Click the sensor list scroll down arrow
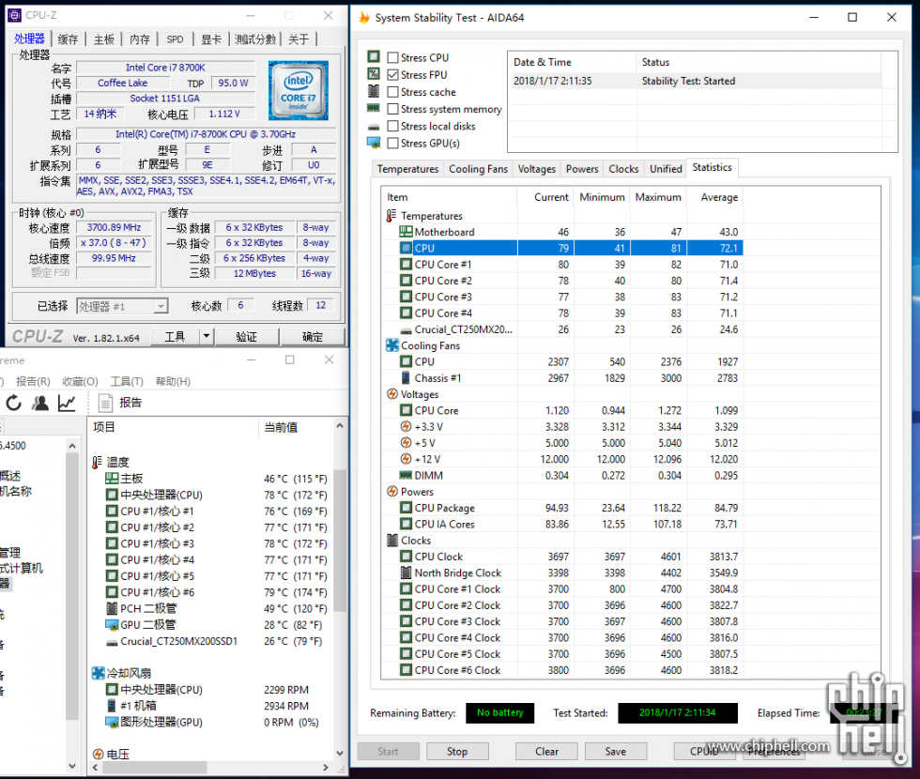Screen dimensions: 920x779 (340, 753)
